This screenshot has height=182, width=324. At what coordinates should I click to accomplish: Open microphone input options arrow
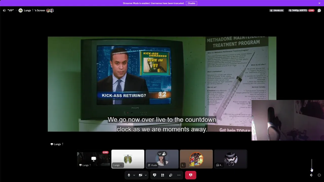coord(134,175)
